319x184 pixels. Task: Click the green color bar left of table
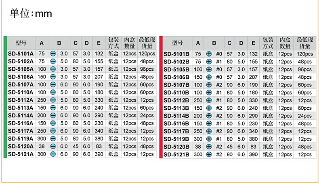(5, 96)
